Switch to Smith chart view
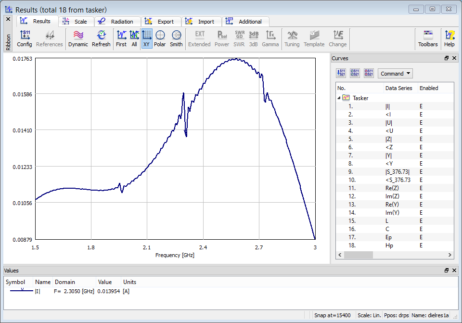 coord(176,39)
